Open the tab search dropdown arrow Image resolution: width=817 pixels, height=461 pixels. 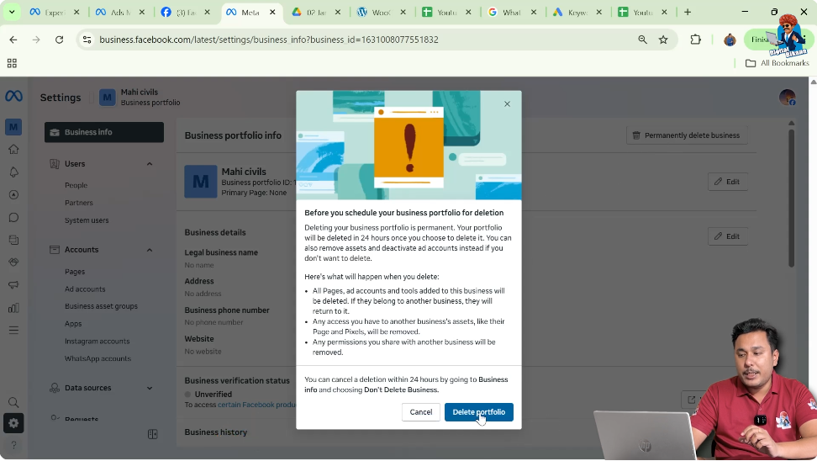pyautogui.click(x=12, y=12)
